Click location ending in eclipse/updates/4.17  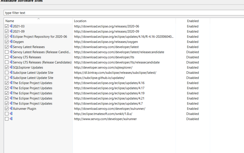click(109, 88)
